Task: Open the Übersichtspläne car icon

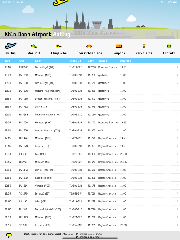Action: pos(89,46)
